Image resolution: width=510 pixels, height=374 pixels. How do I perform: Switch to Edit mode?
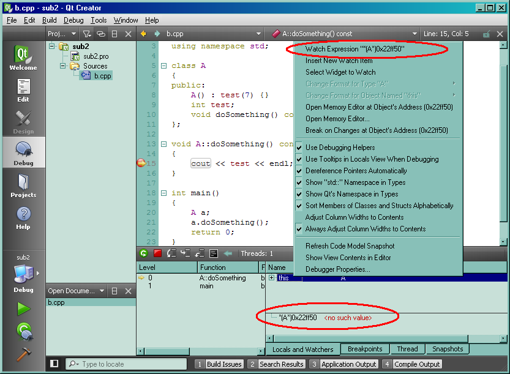point(23,90)
